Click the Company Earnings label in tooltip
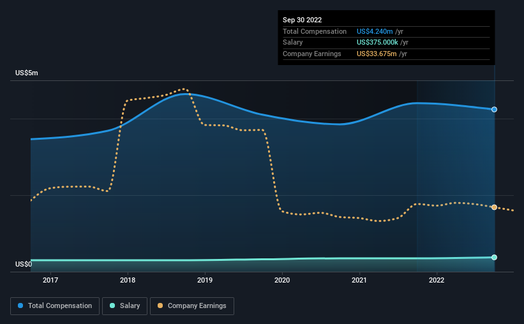 [312, 54]
